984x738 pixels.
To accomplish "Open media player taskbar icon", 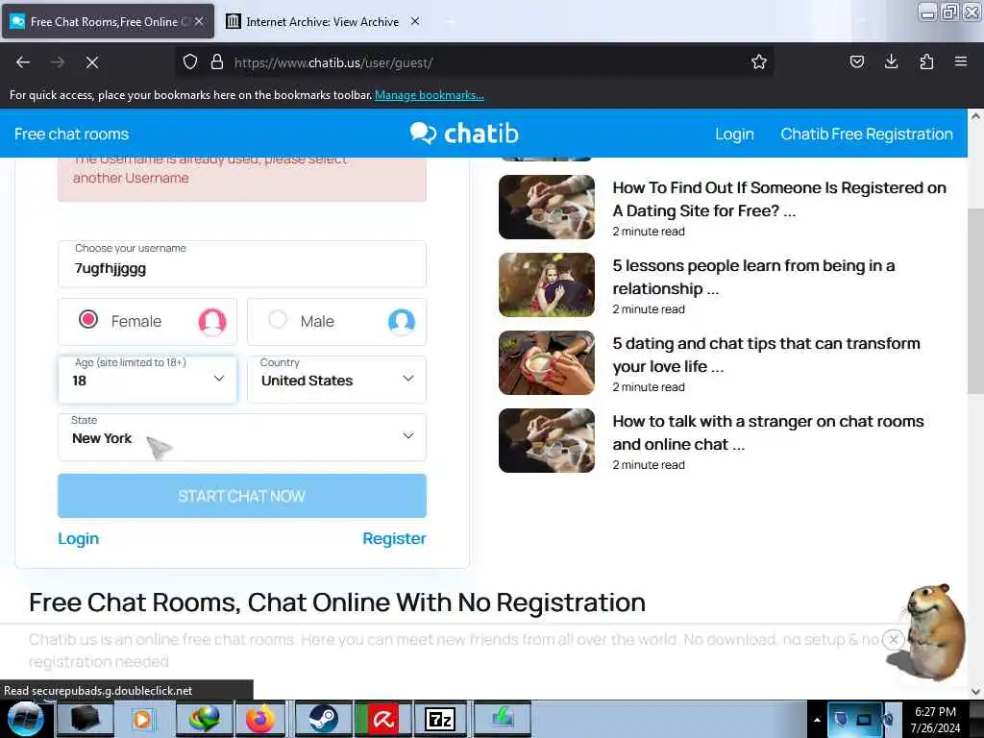I will tap(142, 719).
